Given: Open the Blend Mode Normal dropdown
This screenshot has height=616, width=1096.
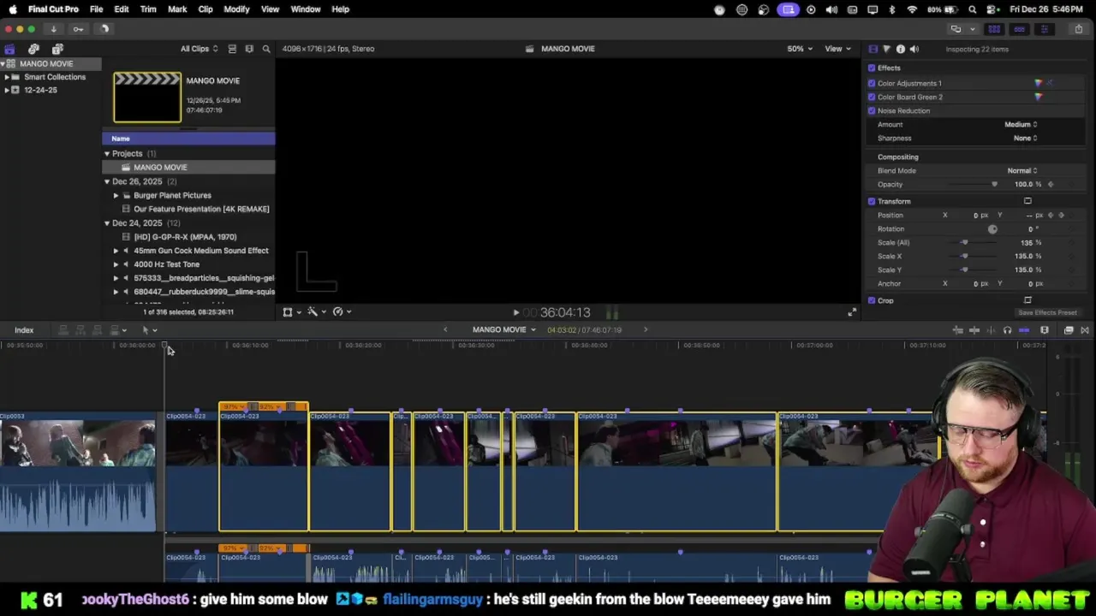Looking at the screenshot, I should tap(1022, 170).
